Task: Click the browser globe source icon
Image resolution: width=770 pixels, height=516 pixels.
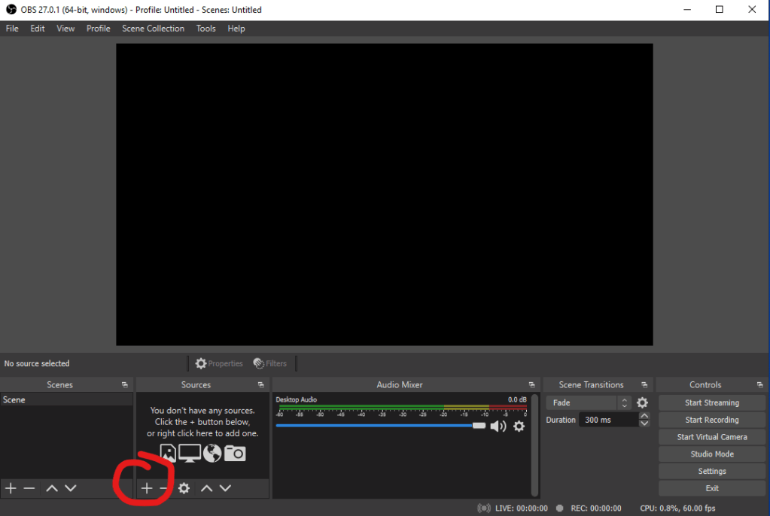Action: pyautogui.click(x=212, y=453)
